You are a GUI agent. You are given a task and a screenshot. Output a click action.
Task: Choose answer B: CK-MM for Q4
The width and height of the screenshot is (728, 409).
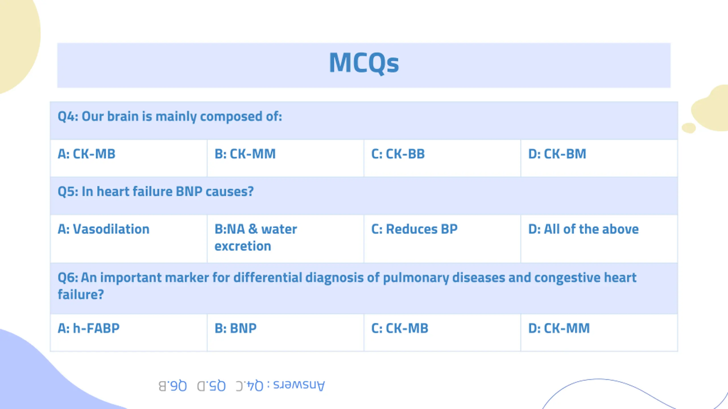click(x=245, y=154)
